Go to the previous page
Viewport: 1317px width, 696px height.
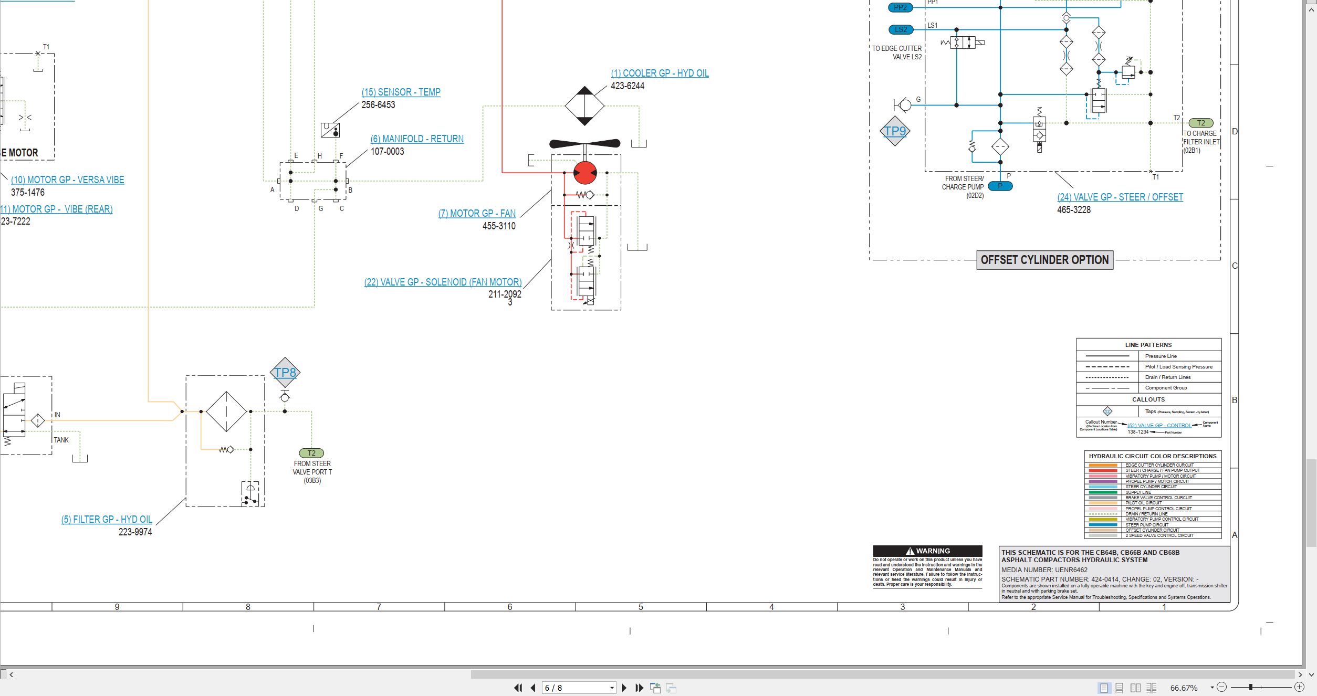[533, 688]
